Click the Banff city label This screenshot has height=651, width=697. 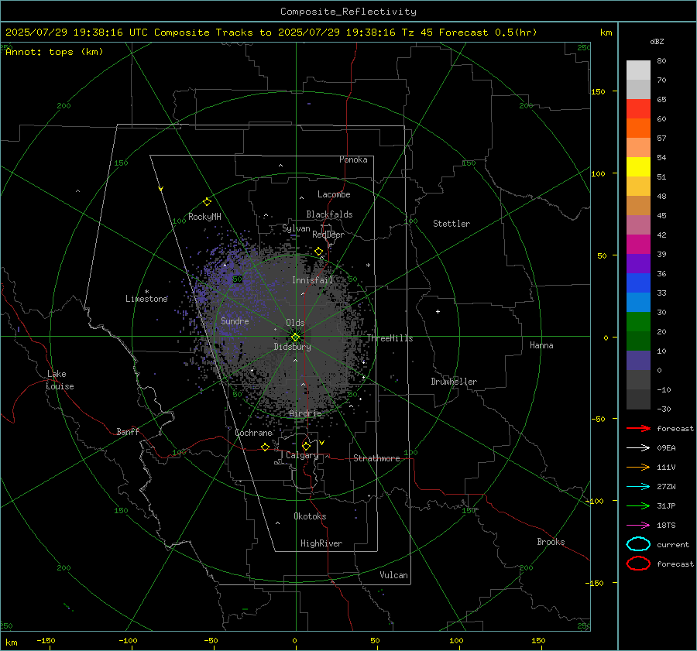(128, 431)
